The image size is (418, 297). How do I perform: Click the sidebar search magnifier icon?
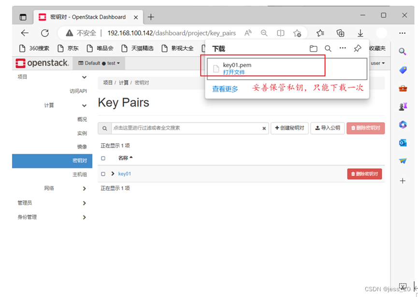(x=402, y=51)
